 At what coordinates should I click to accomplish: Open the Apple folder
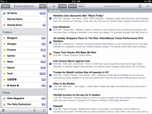click(24, 85)
